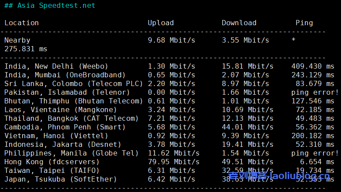Screen dimensions: 341x192
Task: Click Thailand Bangkok's 7.21 Mbit/s upload value
Action: click(171, 119)
